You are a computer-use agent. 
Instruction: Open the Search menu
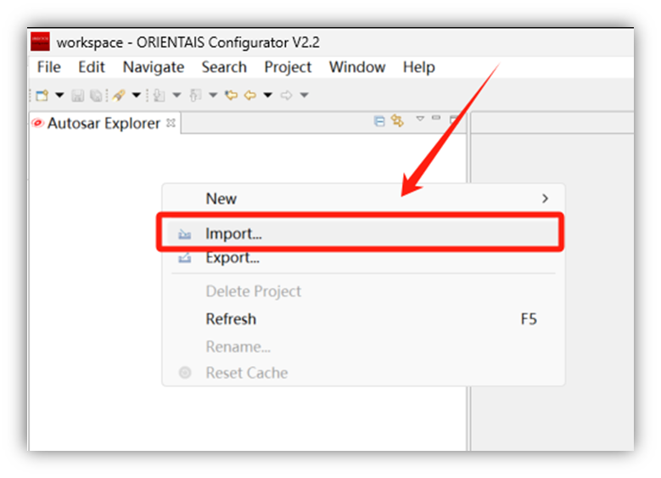pos(224,67)
